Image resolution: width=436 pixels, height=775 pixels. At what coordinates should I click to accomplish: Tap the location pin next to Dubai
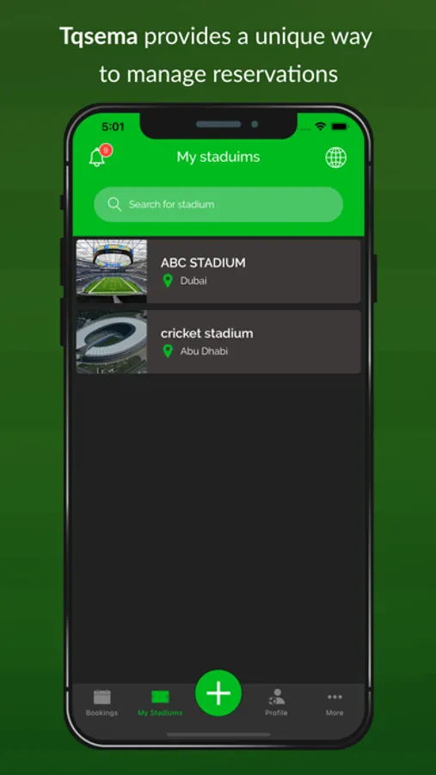tap(168, 281)
